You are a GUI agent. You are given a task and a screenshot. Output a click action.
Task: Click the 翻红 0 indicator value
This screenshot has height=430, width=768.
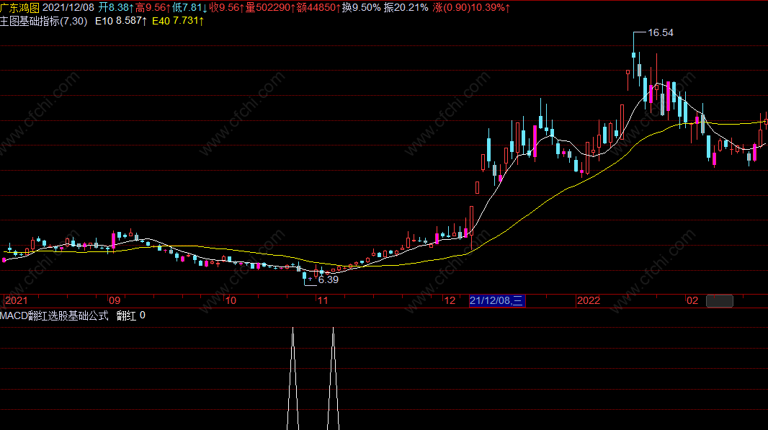point(131,316)
